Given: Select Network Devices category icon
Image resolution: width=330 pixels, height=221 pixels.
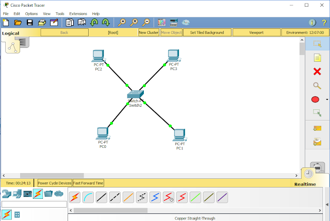Looking at the screenshot, I should tap(7, 194).
